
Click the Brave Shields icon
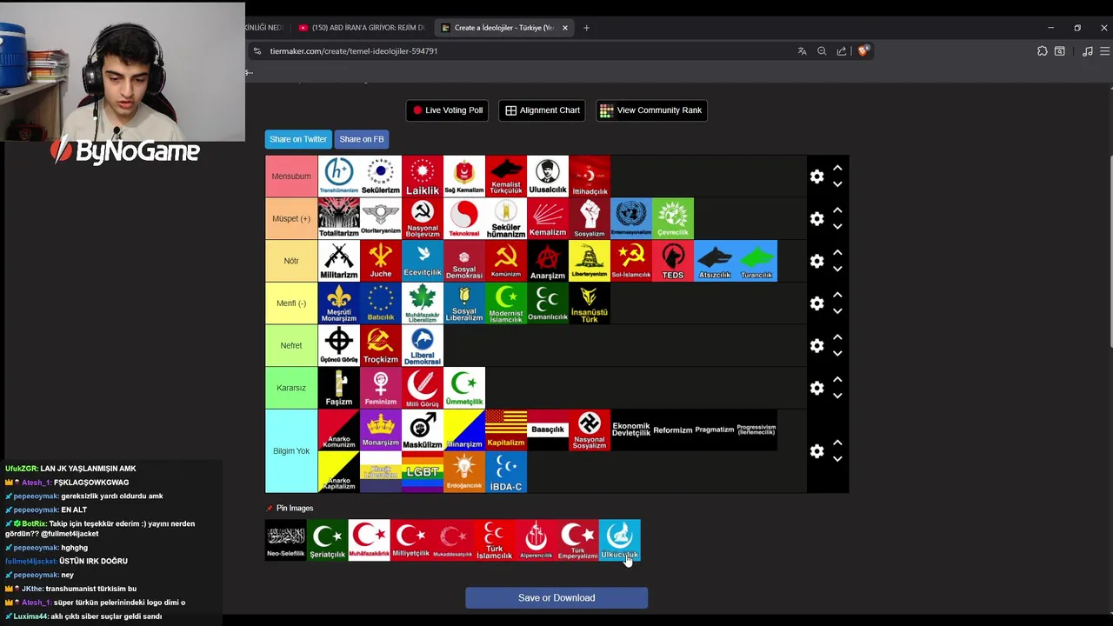pos(863,51)
